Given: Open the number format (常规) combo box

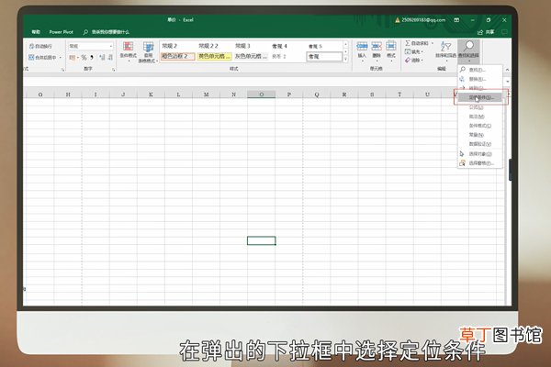Looking at the screenshot, I should (91, 46).
